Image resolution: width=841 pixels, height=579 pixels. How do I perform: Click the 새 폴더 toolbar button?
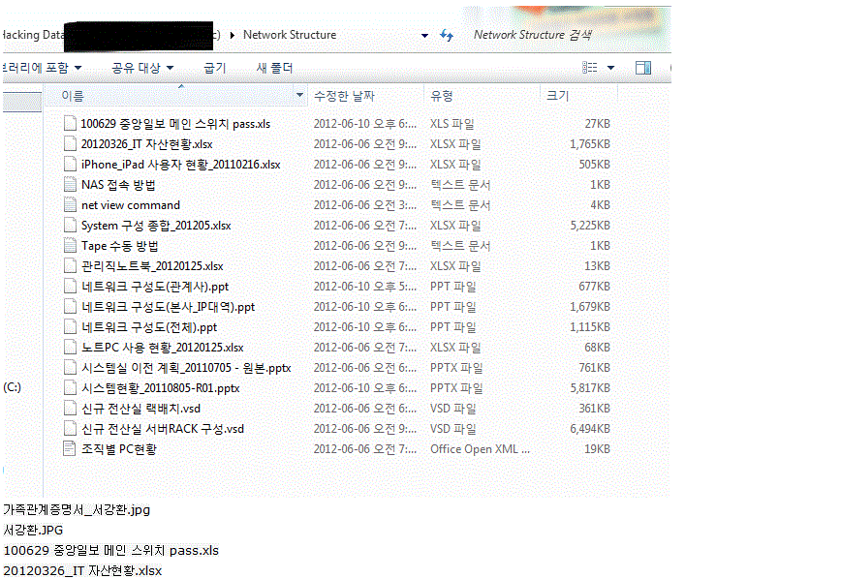tap(274, 68)
